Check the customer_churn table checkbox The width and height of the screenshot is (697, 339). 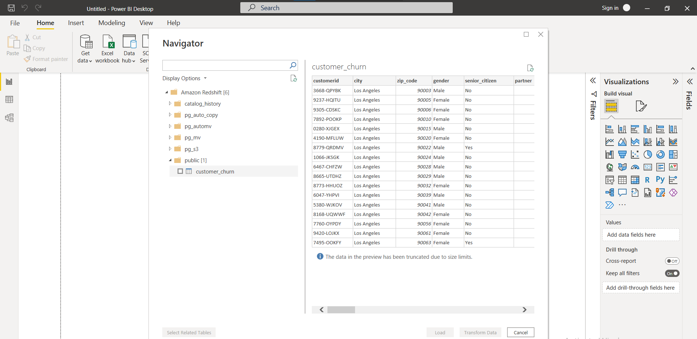(x=180, y=171)
